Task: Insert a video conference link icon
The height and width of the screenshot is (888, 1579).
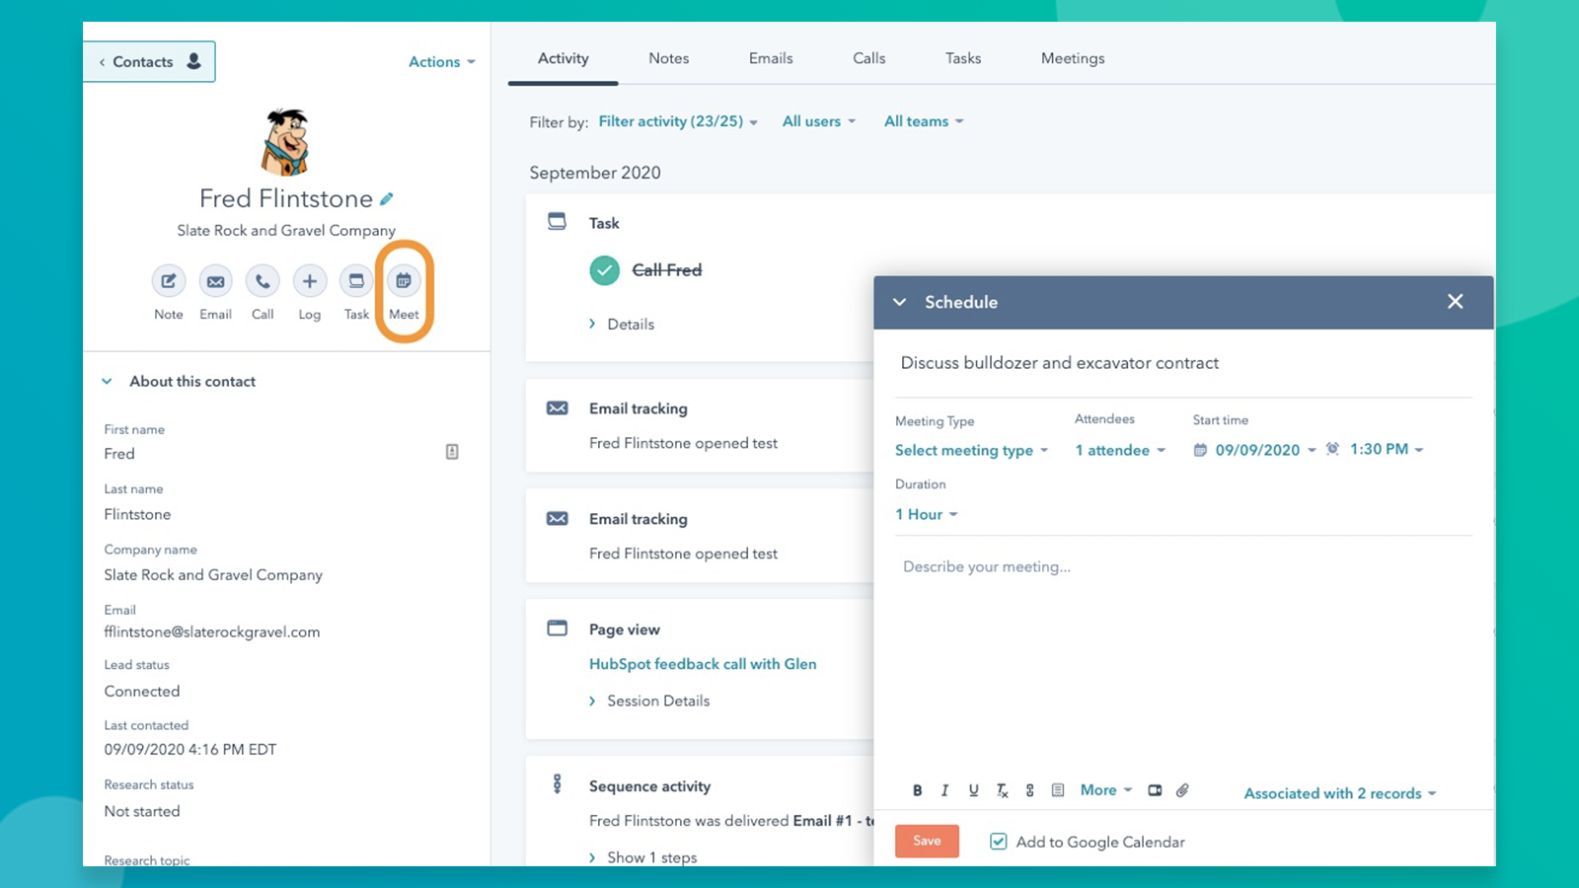Action: coord(1155,790)
